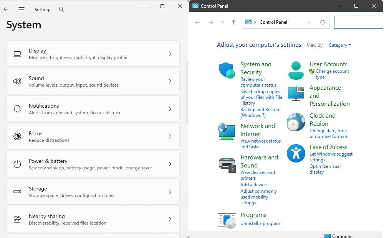Click the View network status and tasks link
The image size is (384, 238).
pyautogui.click(x=260, y=144)
